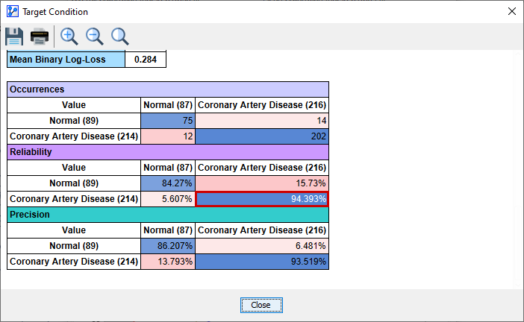The width and height of the screenshot is (524, 322).
Task: Select the 0.284 log-loss value
Action: tap(146, 60)
